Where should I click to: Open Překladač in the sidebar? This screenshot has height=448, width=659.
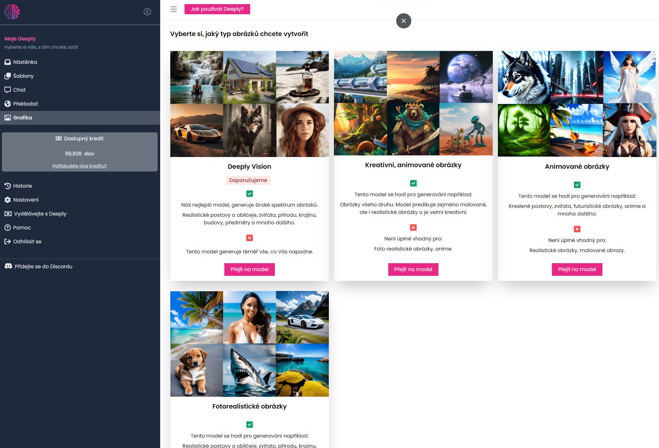tap(80, 104)
